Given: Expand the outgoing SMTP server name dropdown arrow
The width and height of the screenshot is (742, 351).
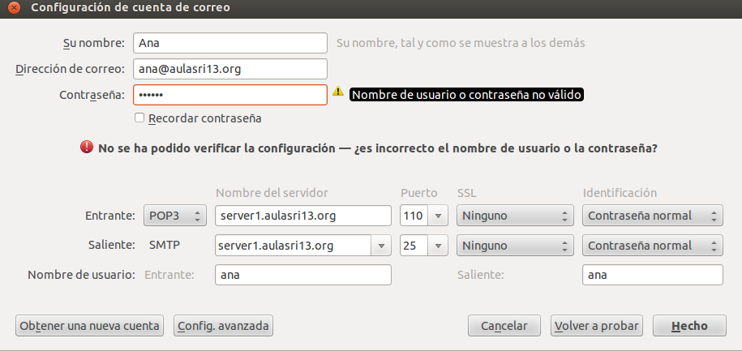Looking at the screenshot, I should pos(381,246).
